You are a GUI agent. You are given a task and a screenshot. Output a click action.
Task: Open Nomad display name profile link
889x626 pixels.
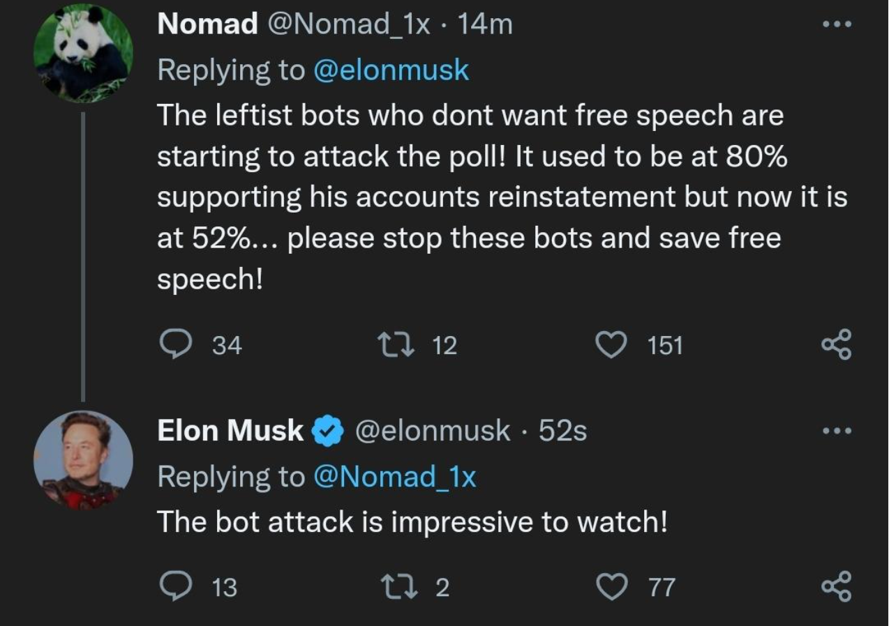(x=208, y=24)
